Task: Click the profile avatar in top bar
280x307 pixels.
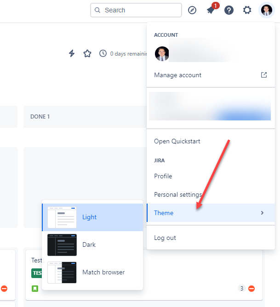Action: coord(267,10)
